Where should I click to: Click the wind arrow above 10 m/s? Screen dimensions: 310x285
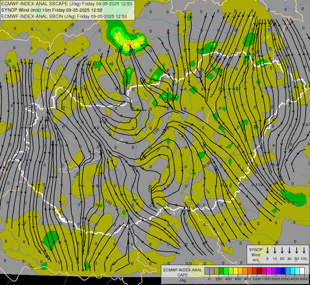coord(275,250)
